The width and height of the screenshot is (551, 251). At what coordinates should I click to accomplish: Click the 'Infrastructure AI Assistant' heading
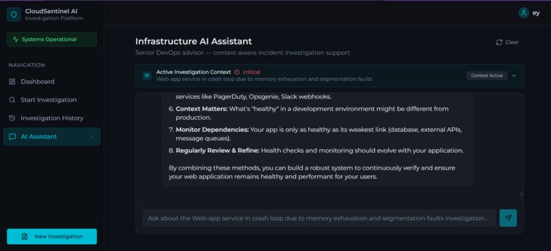click(x=193, y=42)
